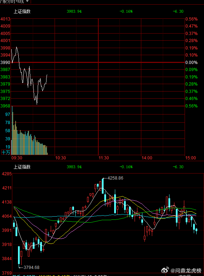This screenshot has height=276, width=204.
Task: Click the green 3972 price axis label
Action: (5, 99)
